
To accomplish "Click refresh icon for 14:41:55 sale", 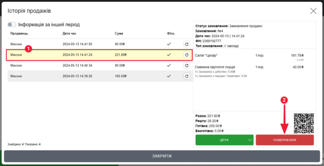I will click(187, 44).
